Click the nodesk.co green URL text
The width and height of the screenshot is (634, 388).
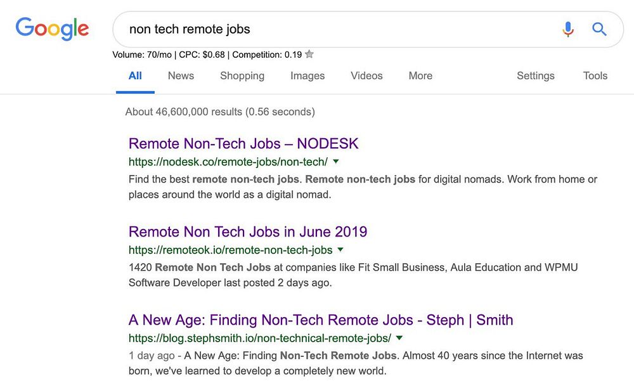click(x=228, y=162)
